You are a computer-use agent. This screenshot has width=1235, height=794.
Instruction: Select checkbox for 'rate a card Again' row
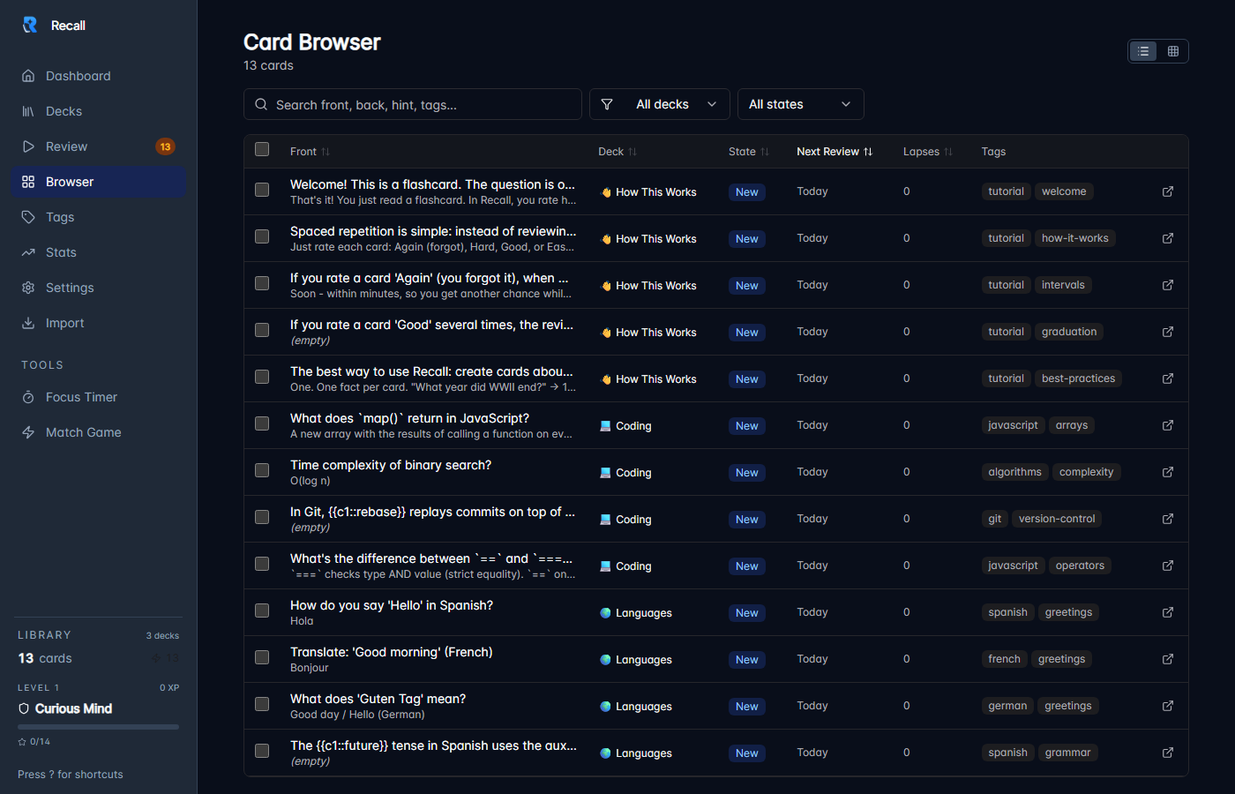(x=262, y=283)
